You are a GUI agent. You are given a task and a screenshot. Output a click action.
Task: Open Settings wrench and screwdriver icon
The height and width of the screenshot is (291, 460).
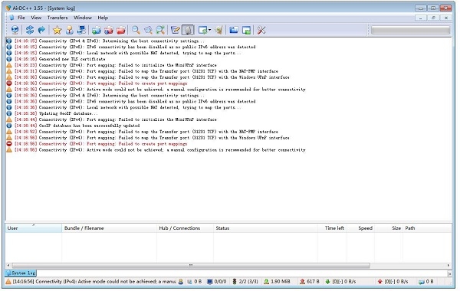pyautogui.click(x=261, y=30)
